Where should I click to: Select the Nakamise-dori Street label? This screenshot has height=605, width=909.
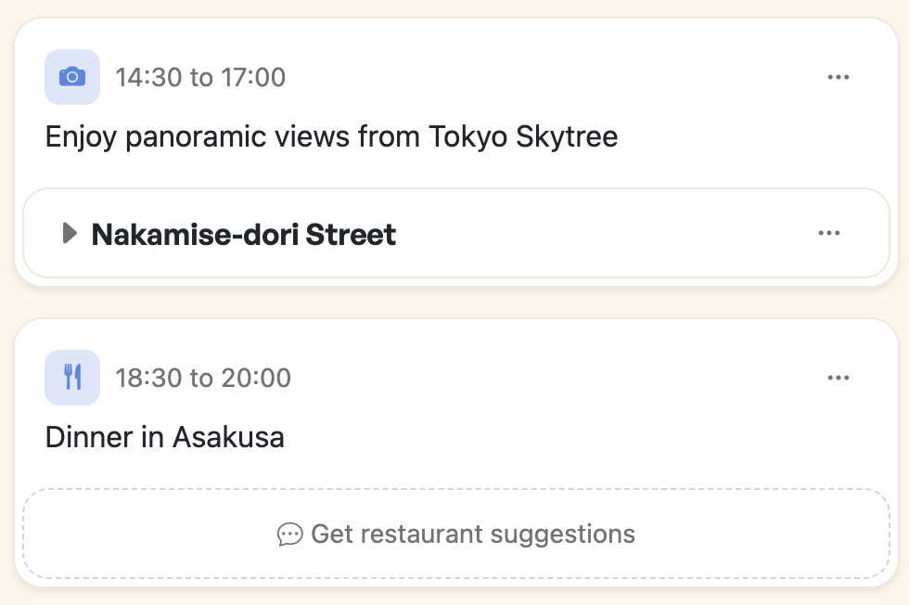click(242, 234)
